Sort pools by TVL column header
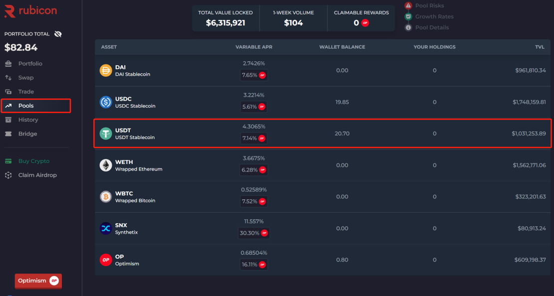Screen dimensions: 554x296 pyautogui.click(x=540, y=47)
